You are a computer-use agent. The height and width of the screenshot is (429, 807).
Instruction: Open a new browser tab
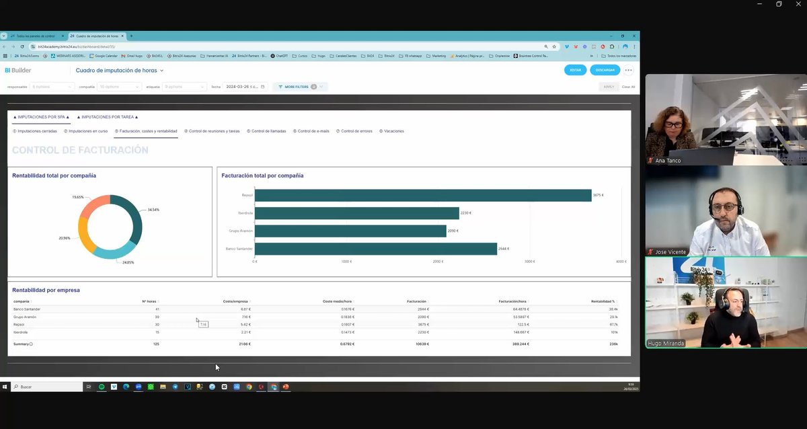click(x=131, y=36)
